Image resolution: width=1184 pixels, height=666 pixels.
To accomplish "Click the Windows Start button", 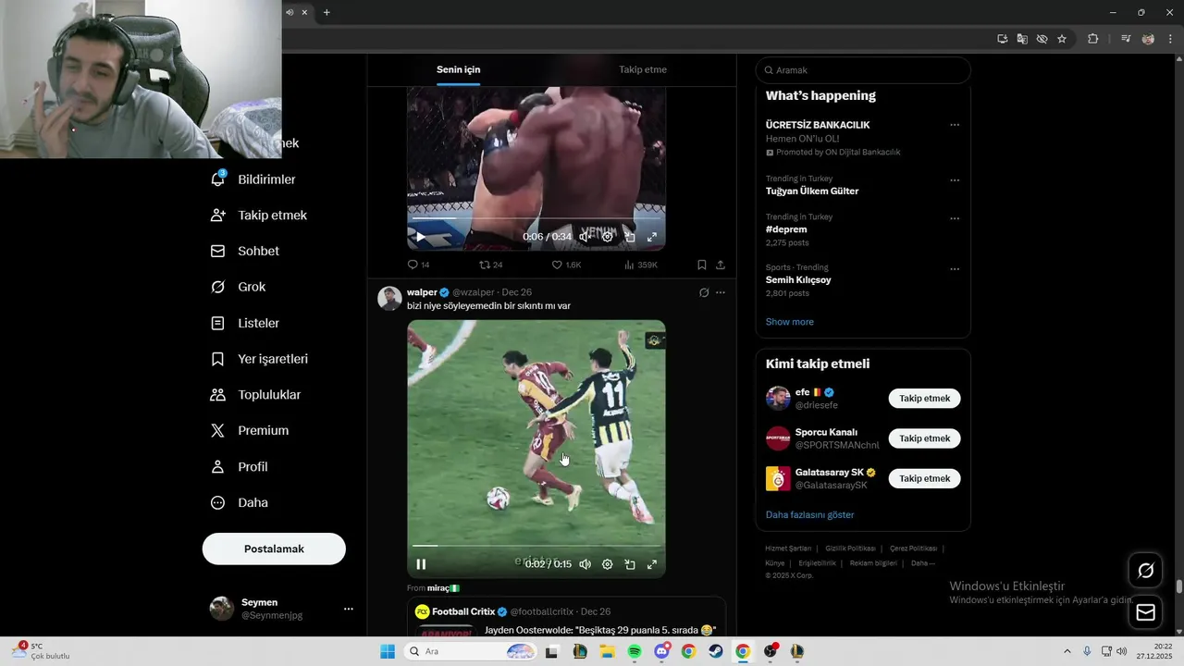I will click(x=388, y=651).
